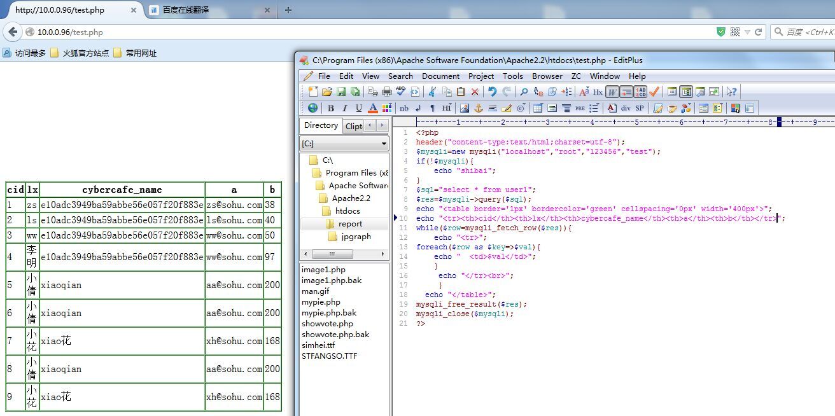Toggle Line Number display button

point(641,92)
